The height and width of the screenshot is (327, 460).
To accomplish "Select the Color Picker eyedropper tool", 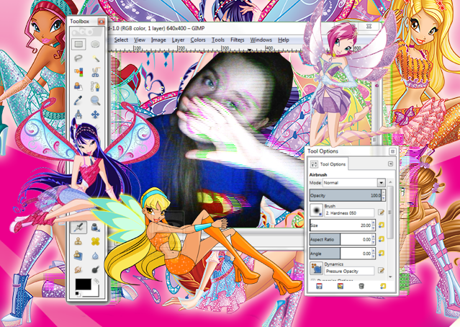I will 78,100.
